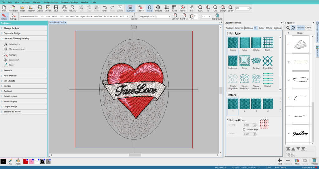Switch sequence view to Colors
319x169 pixels.
[308, 28]
